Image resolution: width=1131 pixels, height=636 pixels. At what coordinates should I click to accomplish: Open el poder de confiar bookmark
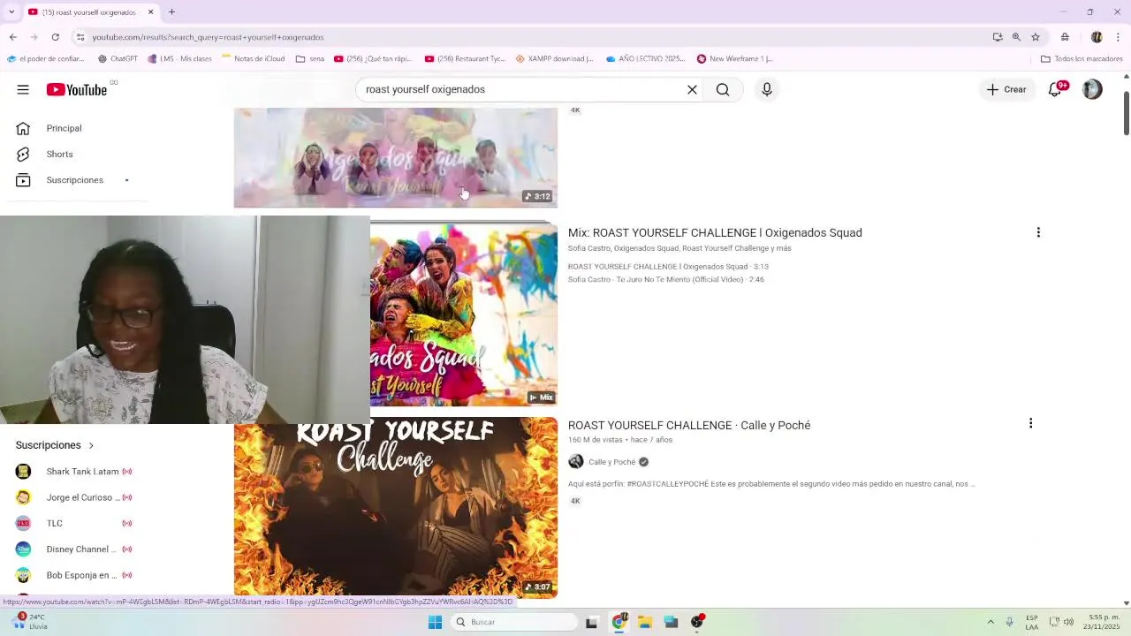point(45,59)
